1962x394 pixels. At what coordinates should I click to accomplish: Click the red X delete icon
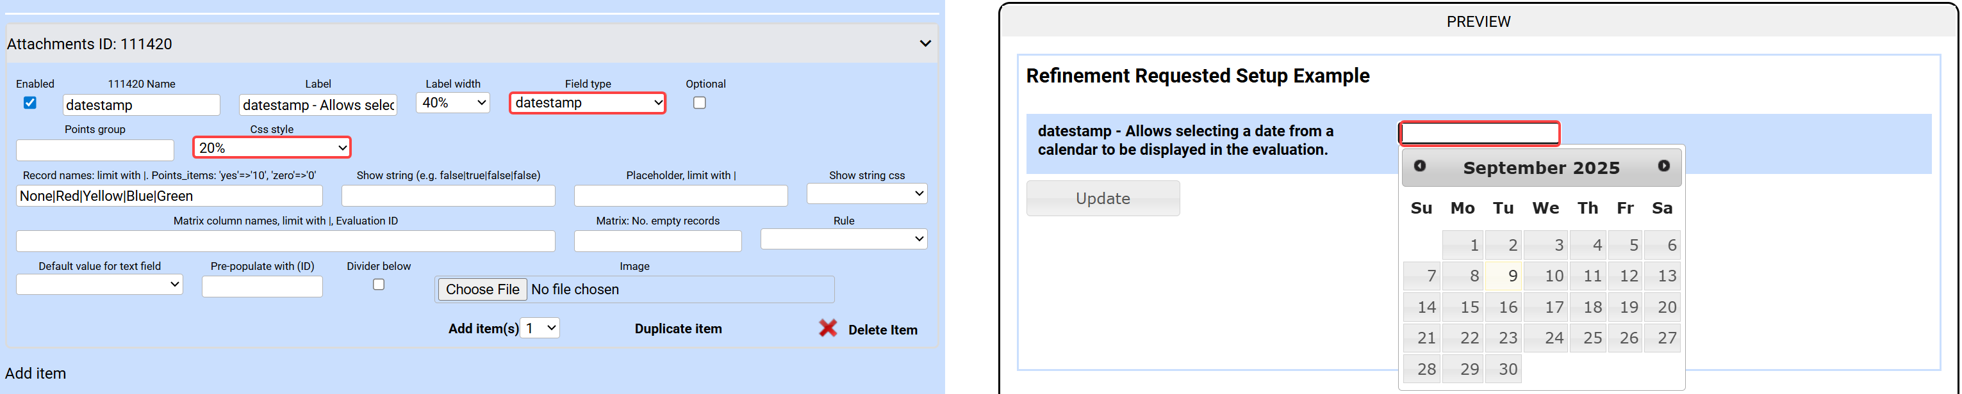828,329
